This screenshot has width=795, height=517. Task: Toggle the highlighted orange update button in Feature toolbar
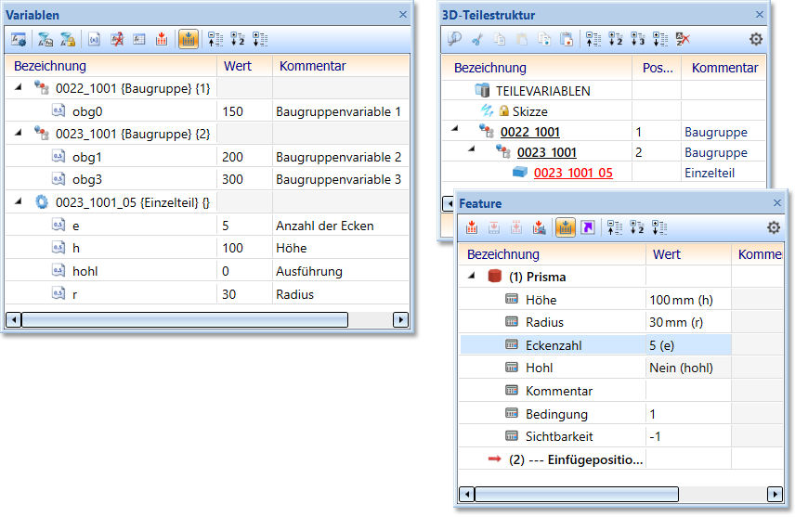point(566,227)
